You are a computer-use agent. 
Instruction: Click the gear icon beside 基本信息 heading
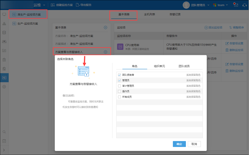pyautogui.click(x=105, y=27)
